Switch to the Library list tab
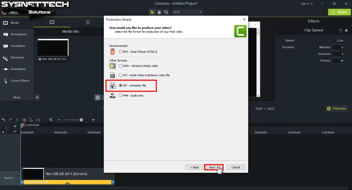 (x=88, y=22)
